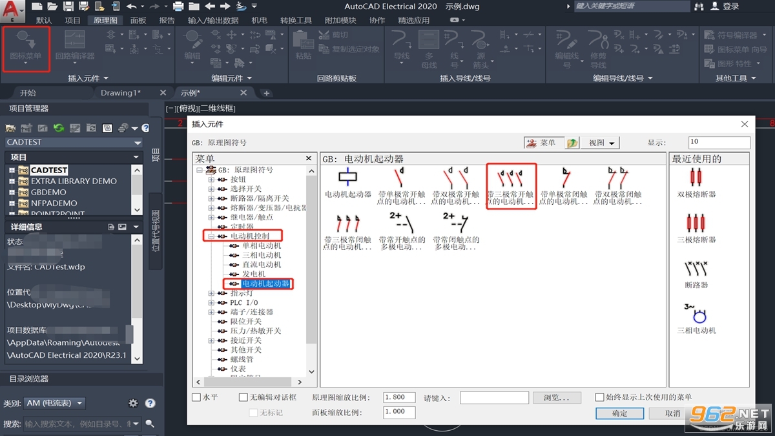Select the 电动机起动器 coil symbol
Screen dimensions: 775x436
click(348, 183)
